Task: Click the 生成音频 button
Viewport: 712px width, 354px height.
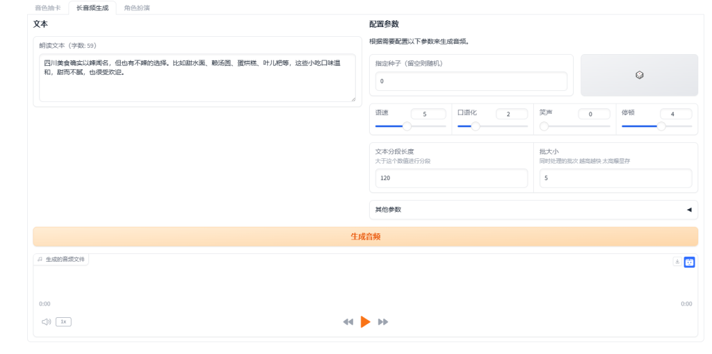Action: (x=366, y=237)
